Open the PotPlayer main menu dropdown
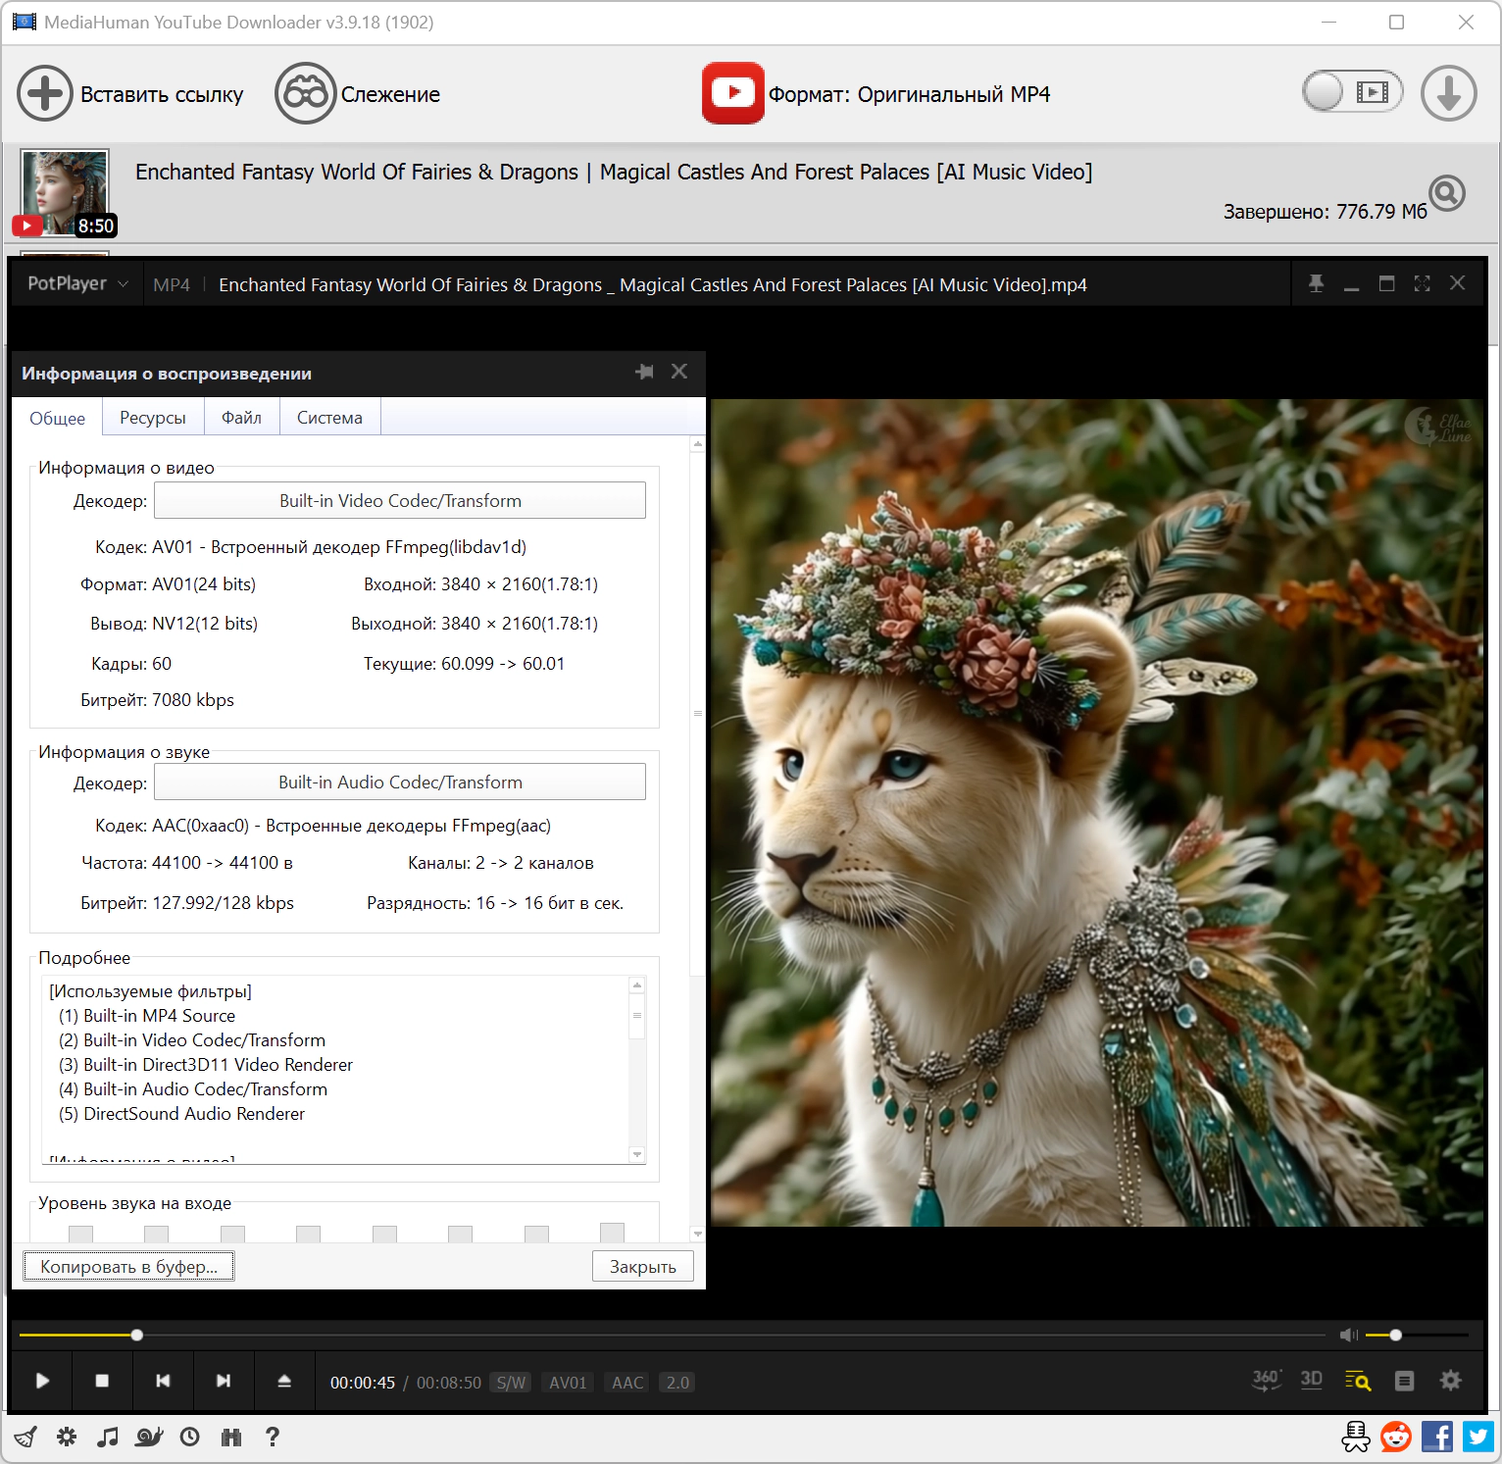Screen dimensions: 1502x1464 click(x=77, y=283)
